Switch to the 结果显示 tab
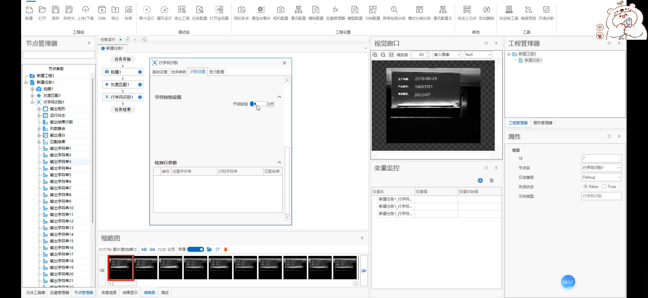The height and width of the screenshot is (298, 648). [x=130, y=293]
